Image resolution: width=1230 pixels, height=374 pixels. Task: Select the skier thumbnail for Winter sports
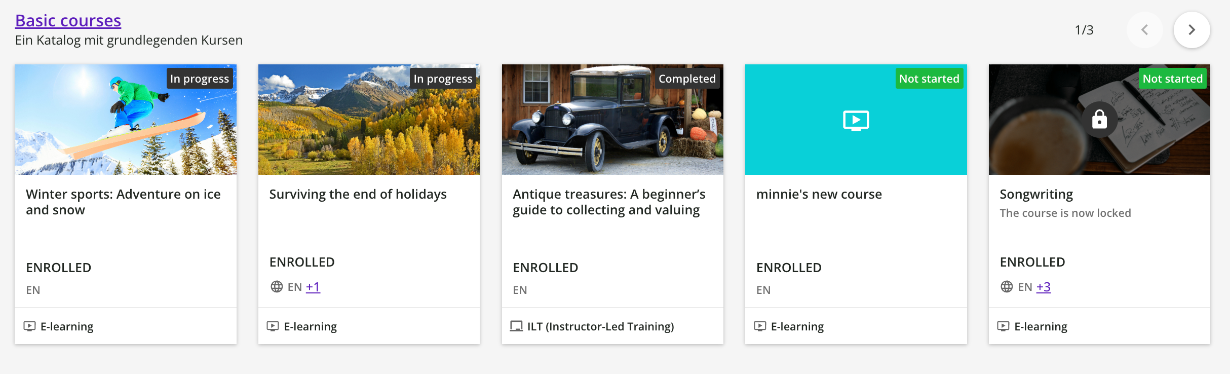[126, 120]
